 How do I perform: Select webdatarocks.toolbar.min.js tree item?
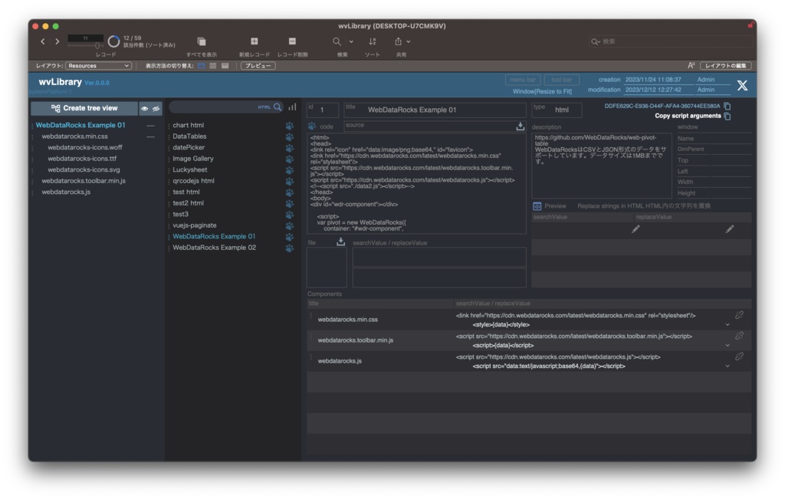[84, 181]
